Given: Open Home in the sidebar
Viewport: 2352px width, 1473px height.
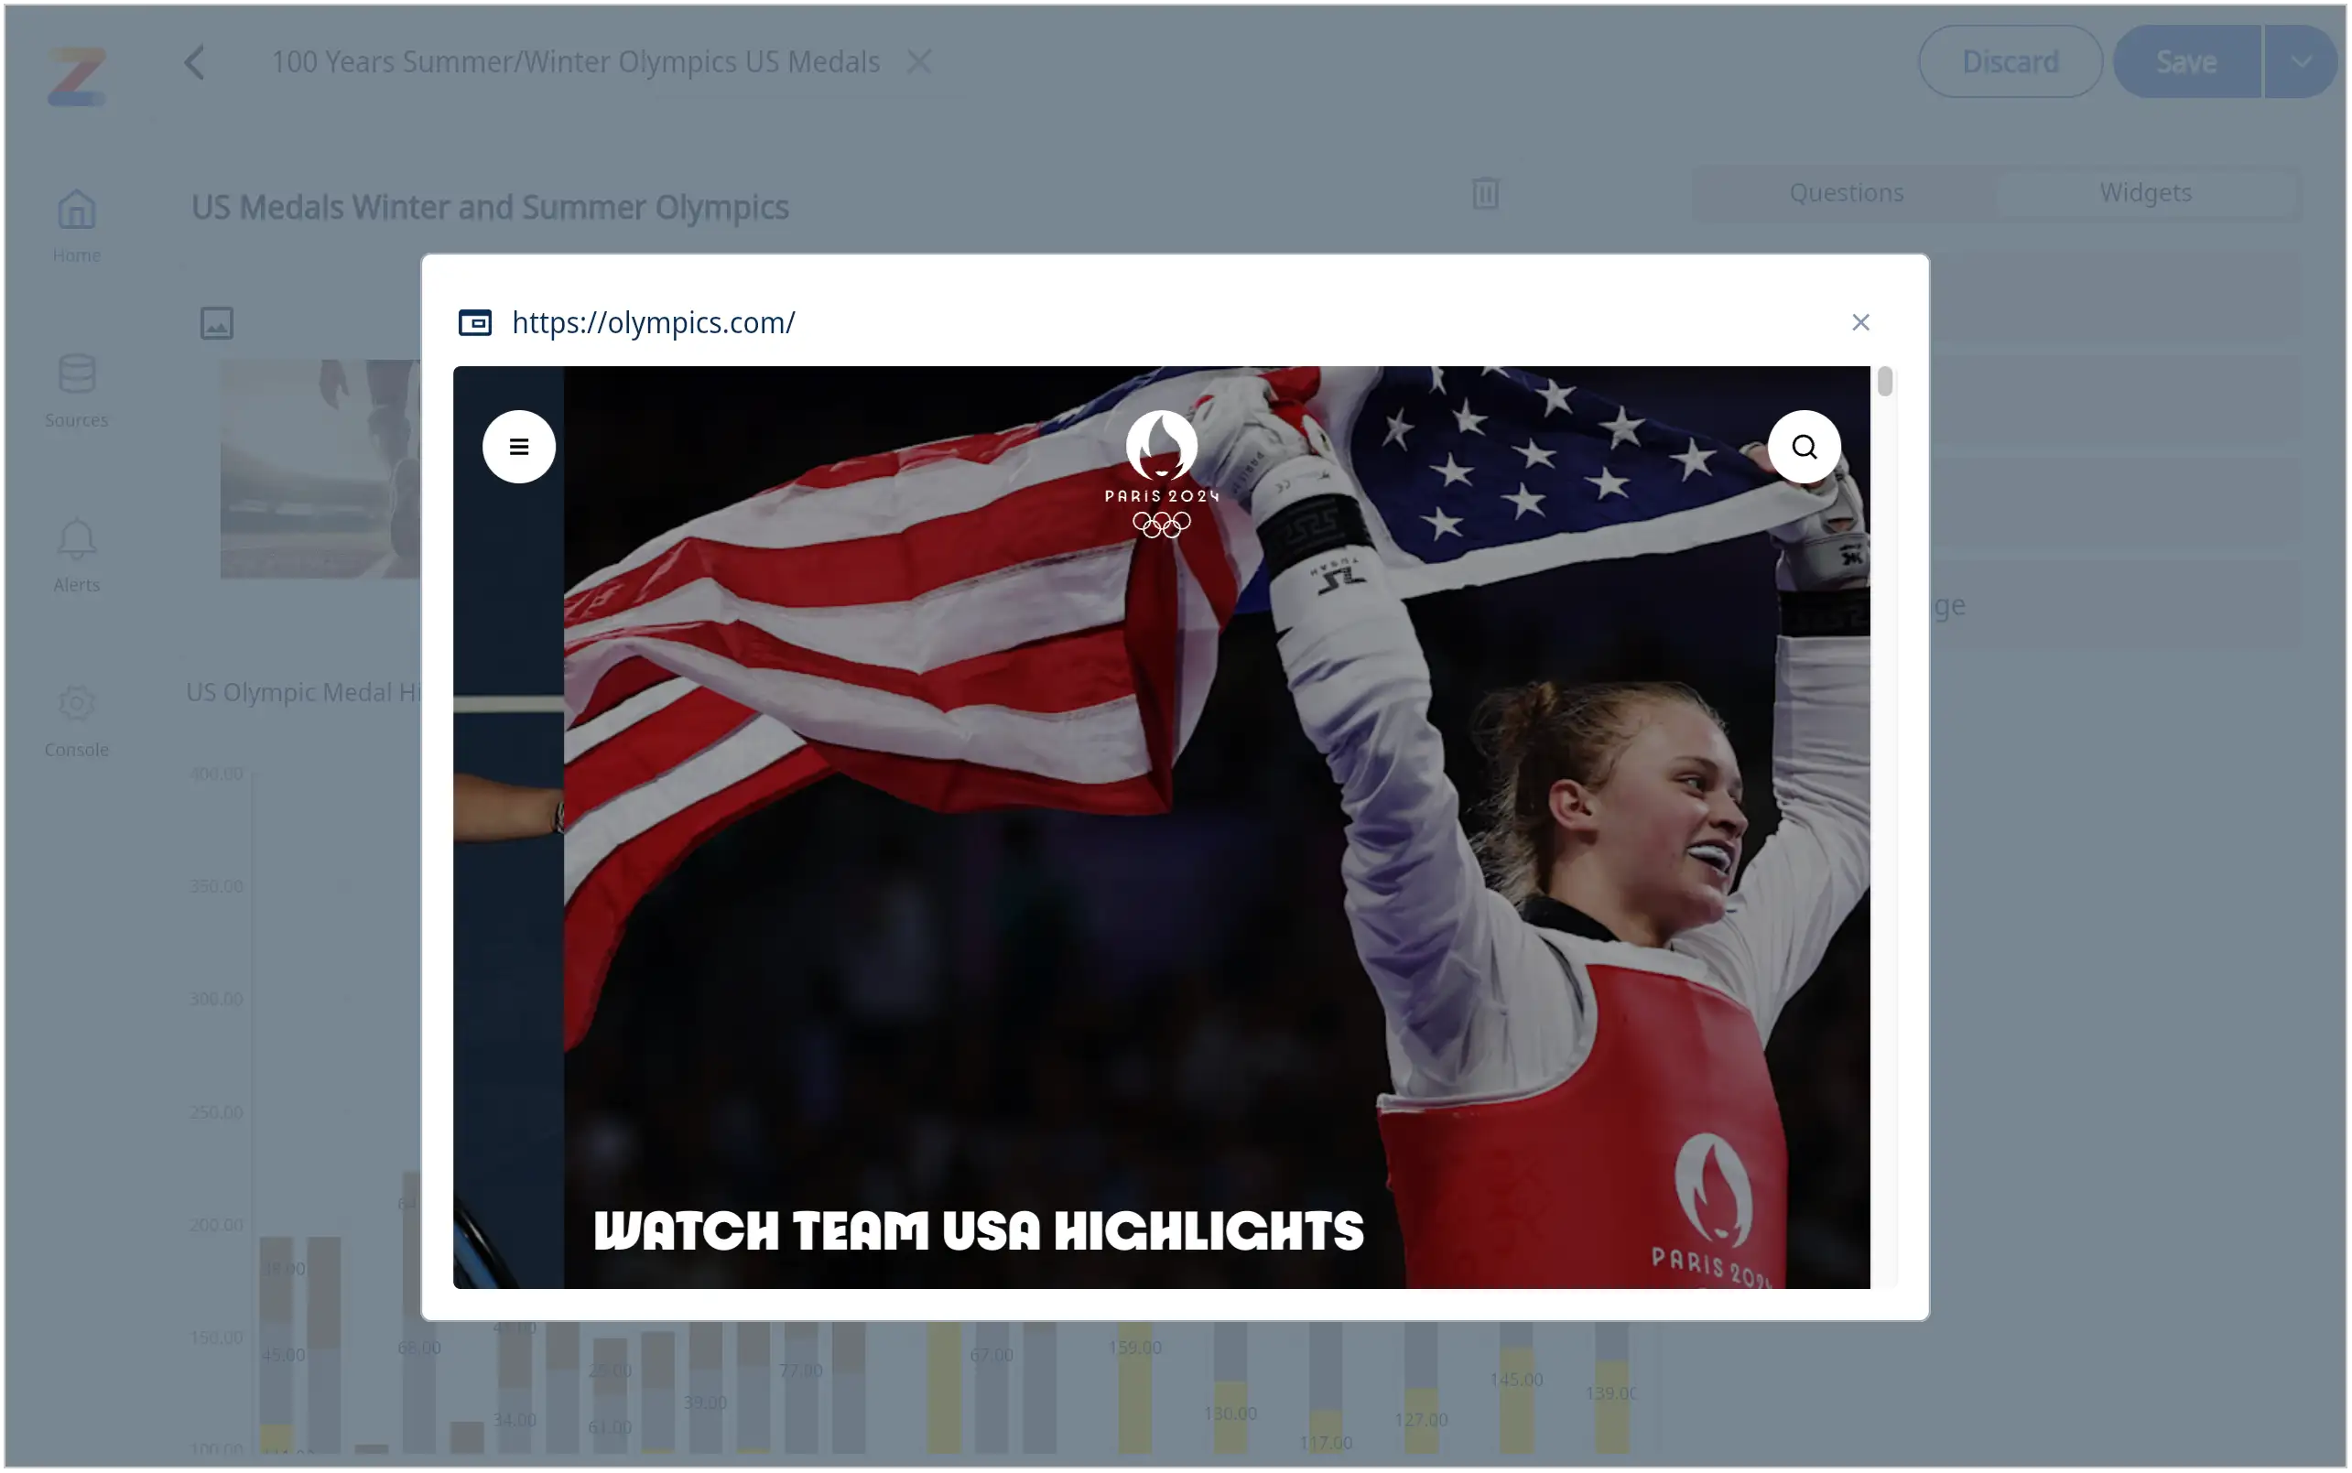Looking at the screenshot, I should [x=76, y=226].
